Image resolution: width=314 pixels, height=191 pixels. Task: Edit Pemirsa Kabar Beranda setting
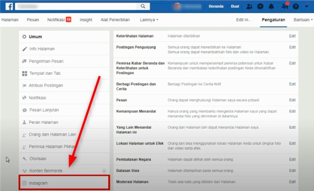[292, 63]
